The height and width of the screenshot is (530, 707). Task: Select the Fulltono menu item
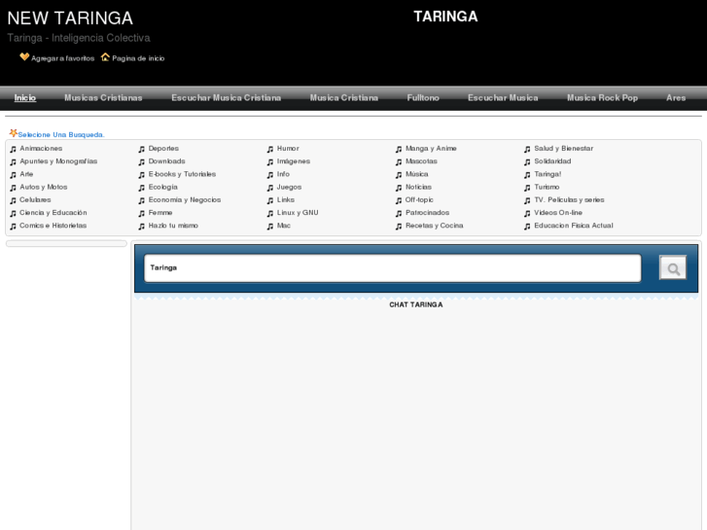tap(423, 98)
